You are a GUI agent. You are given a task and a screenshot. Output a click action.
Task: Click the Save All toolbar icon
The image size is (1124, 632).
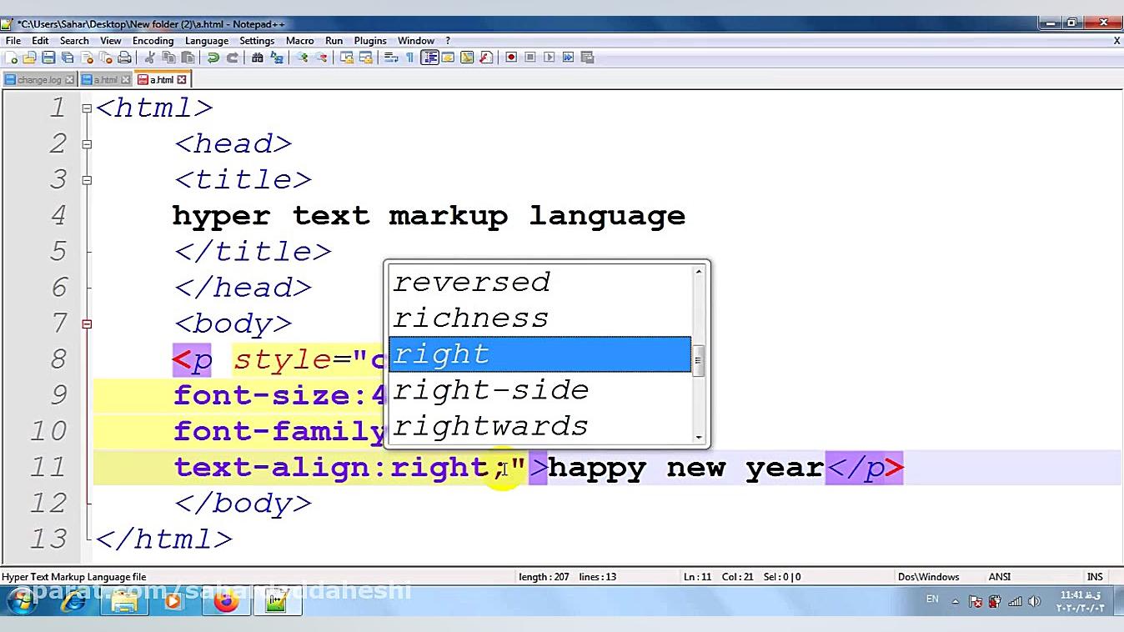pos(68,58)
